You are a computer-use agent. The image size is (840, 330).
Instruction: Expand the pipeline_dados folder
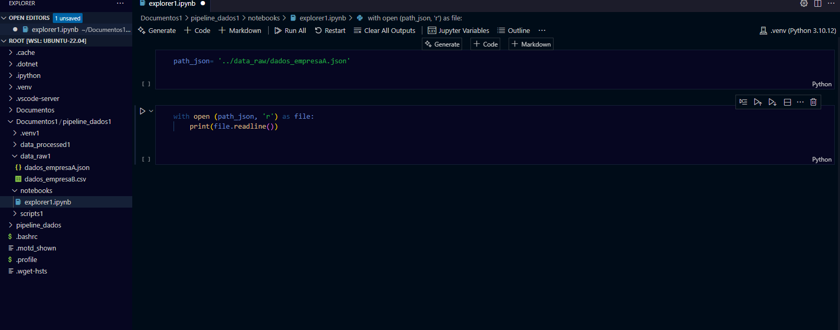click(38, 225)
